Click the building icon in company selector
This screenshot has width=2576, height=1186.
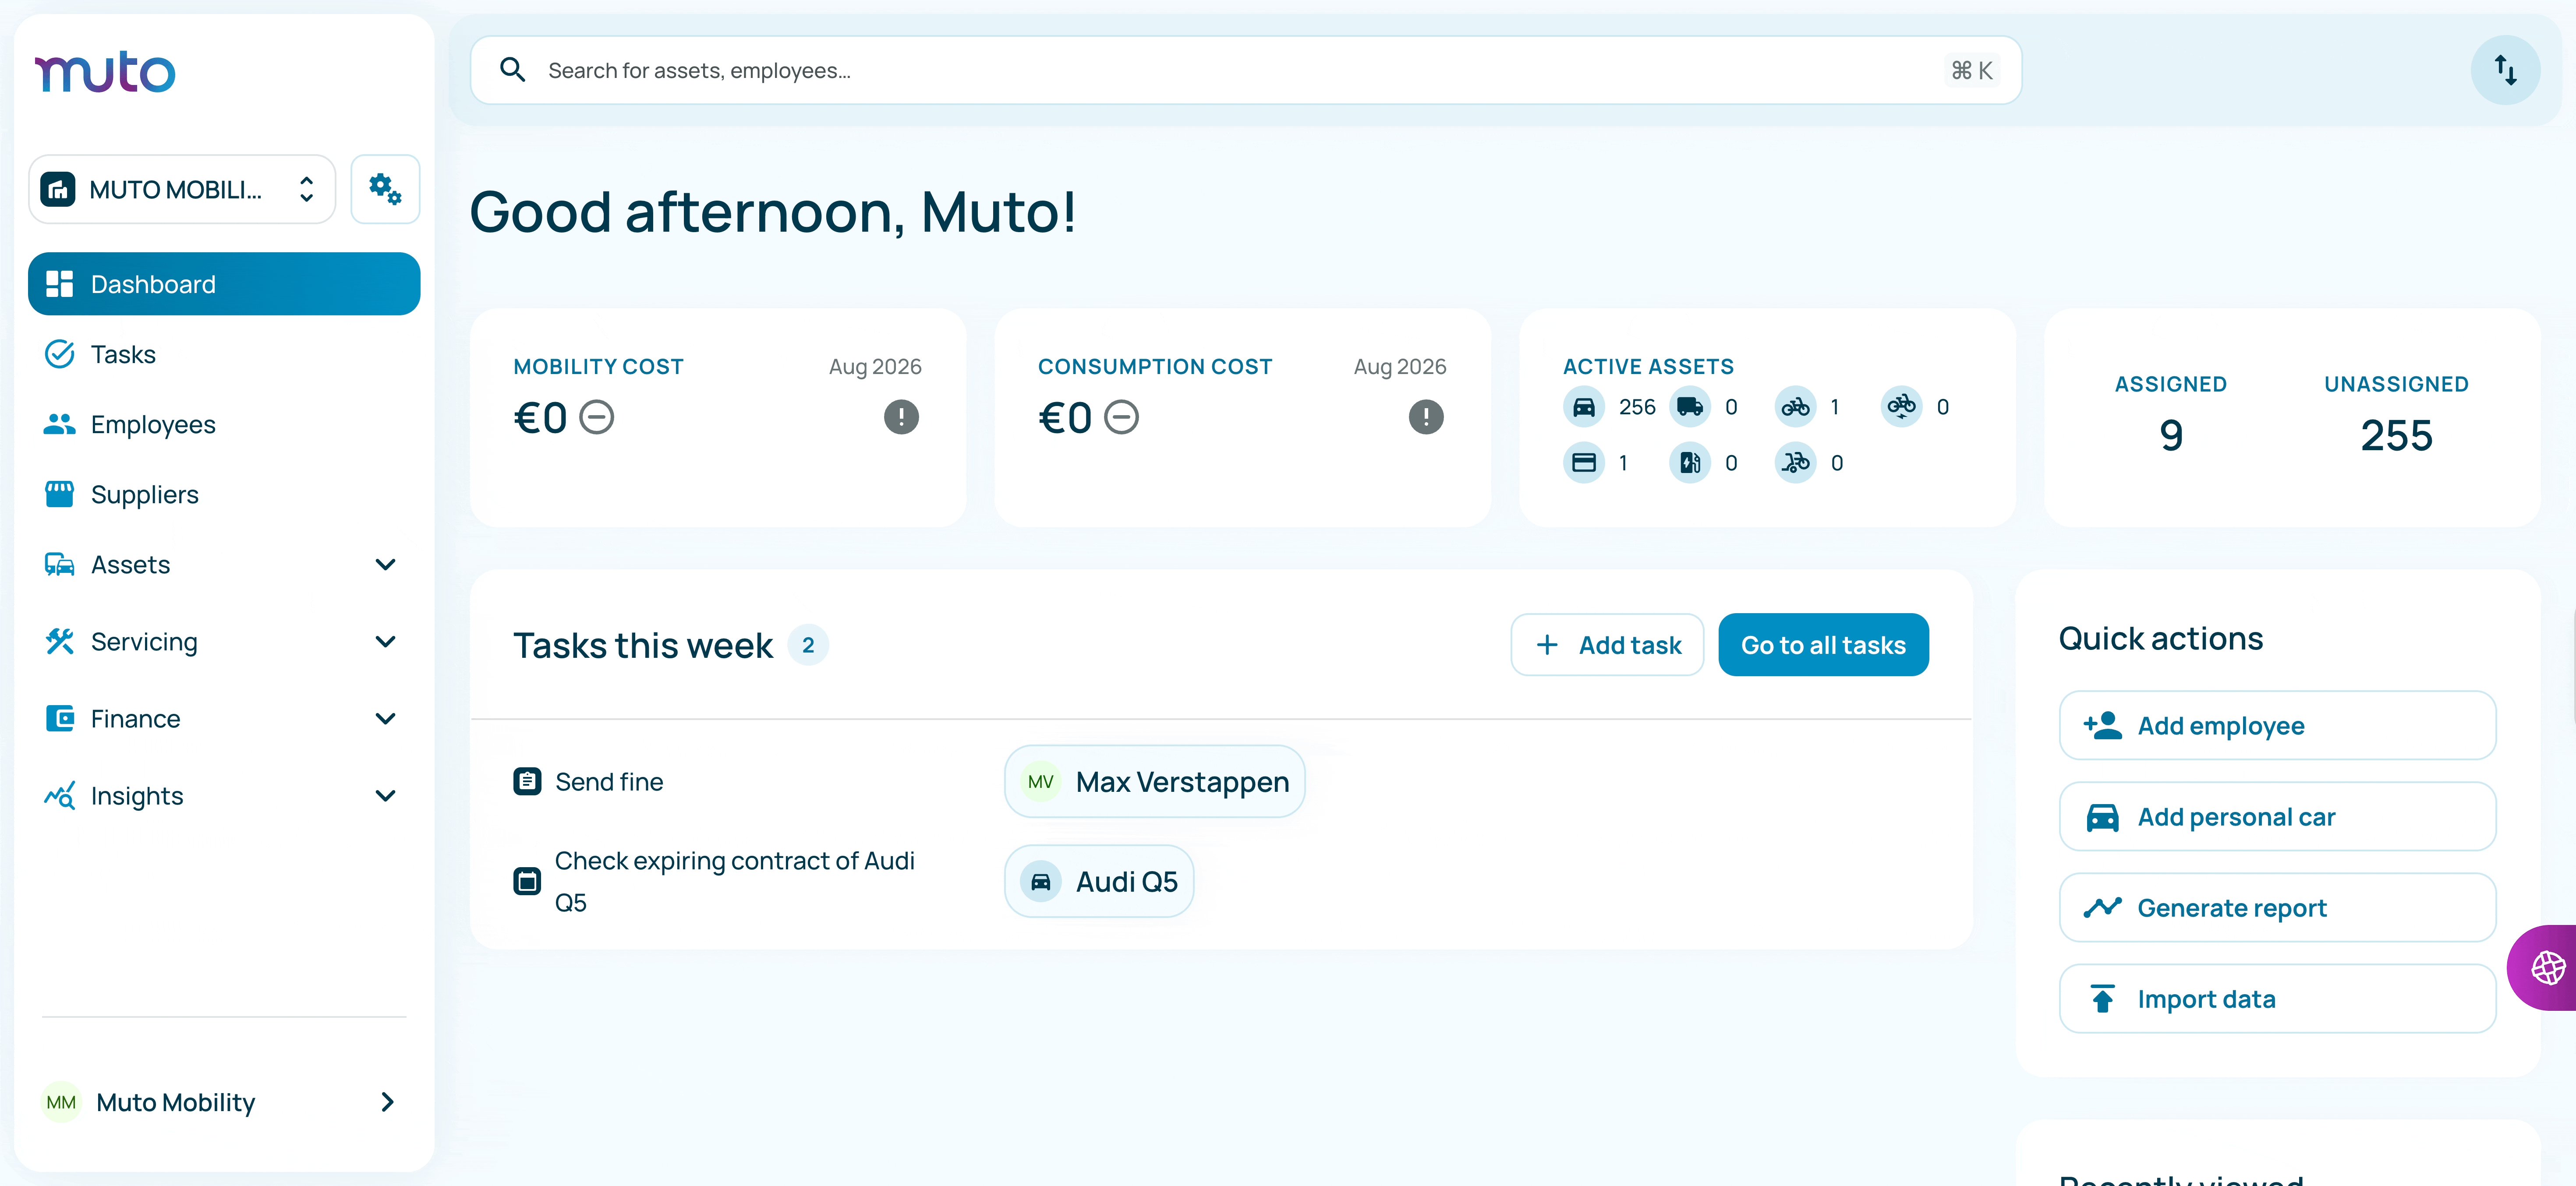58,189
